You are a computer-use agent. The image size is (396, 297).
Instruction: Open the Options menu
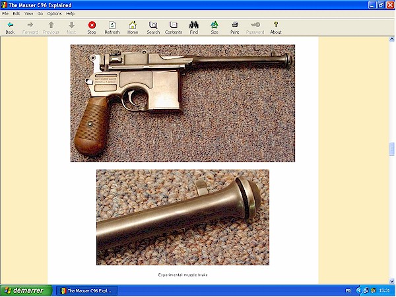pyautogui.click(x=54, y=14)
